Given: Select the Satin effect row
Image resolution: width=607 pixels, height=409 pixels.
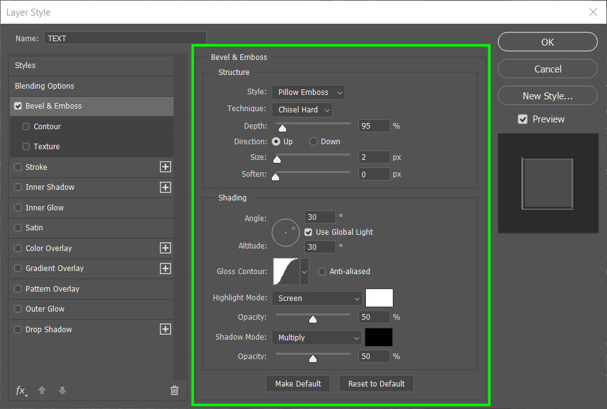Looking at the screenshot, I should click(x=92, y=228).
